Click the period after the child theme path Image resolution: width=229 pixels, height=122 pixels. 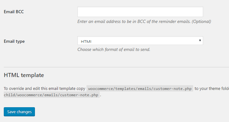[x=100, y=96]
